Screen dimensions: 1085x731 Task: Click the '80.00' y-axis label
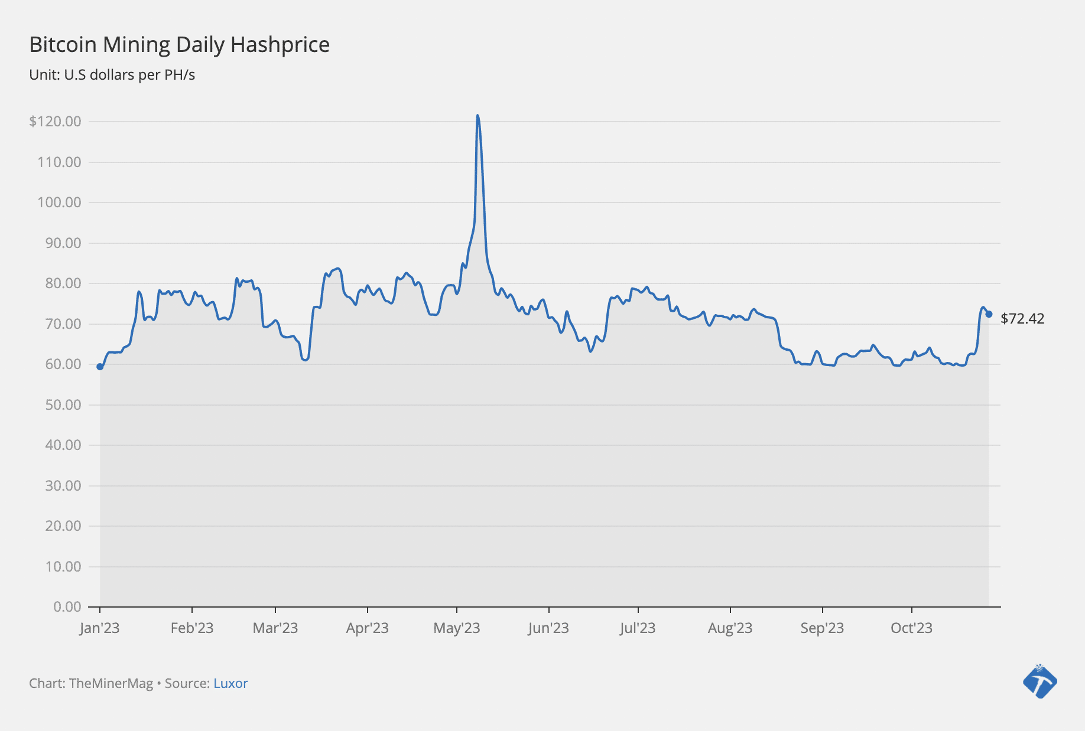tap(63, 283)
